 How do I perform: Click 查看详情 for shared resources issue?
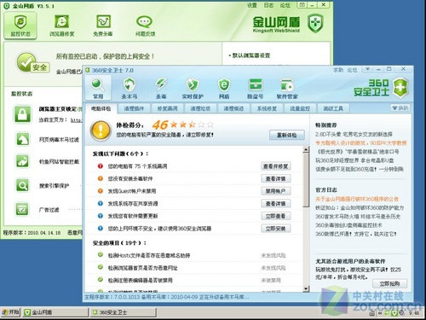(275, 204)
